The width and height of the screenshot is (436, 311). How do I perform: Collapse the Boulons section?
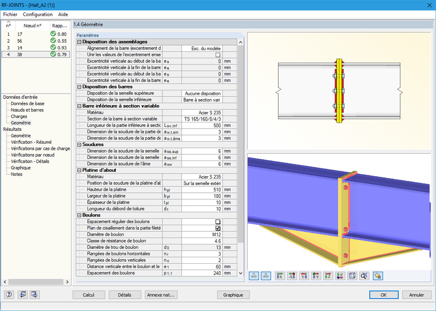(79, 215)
